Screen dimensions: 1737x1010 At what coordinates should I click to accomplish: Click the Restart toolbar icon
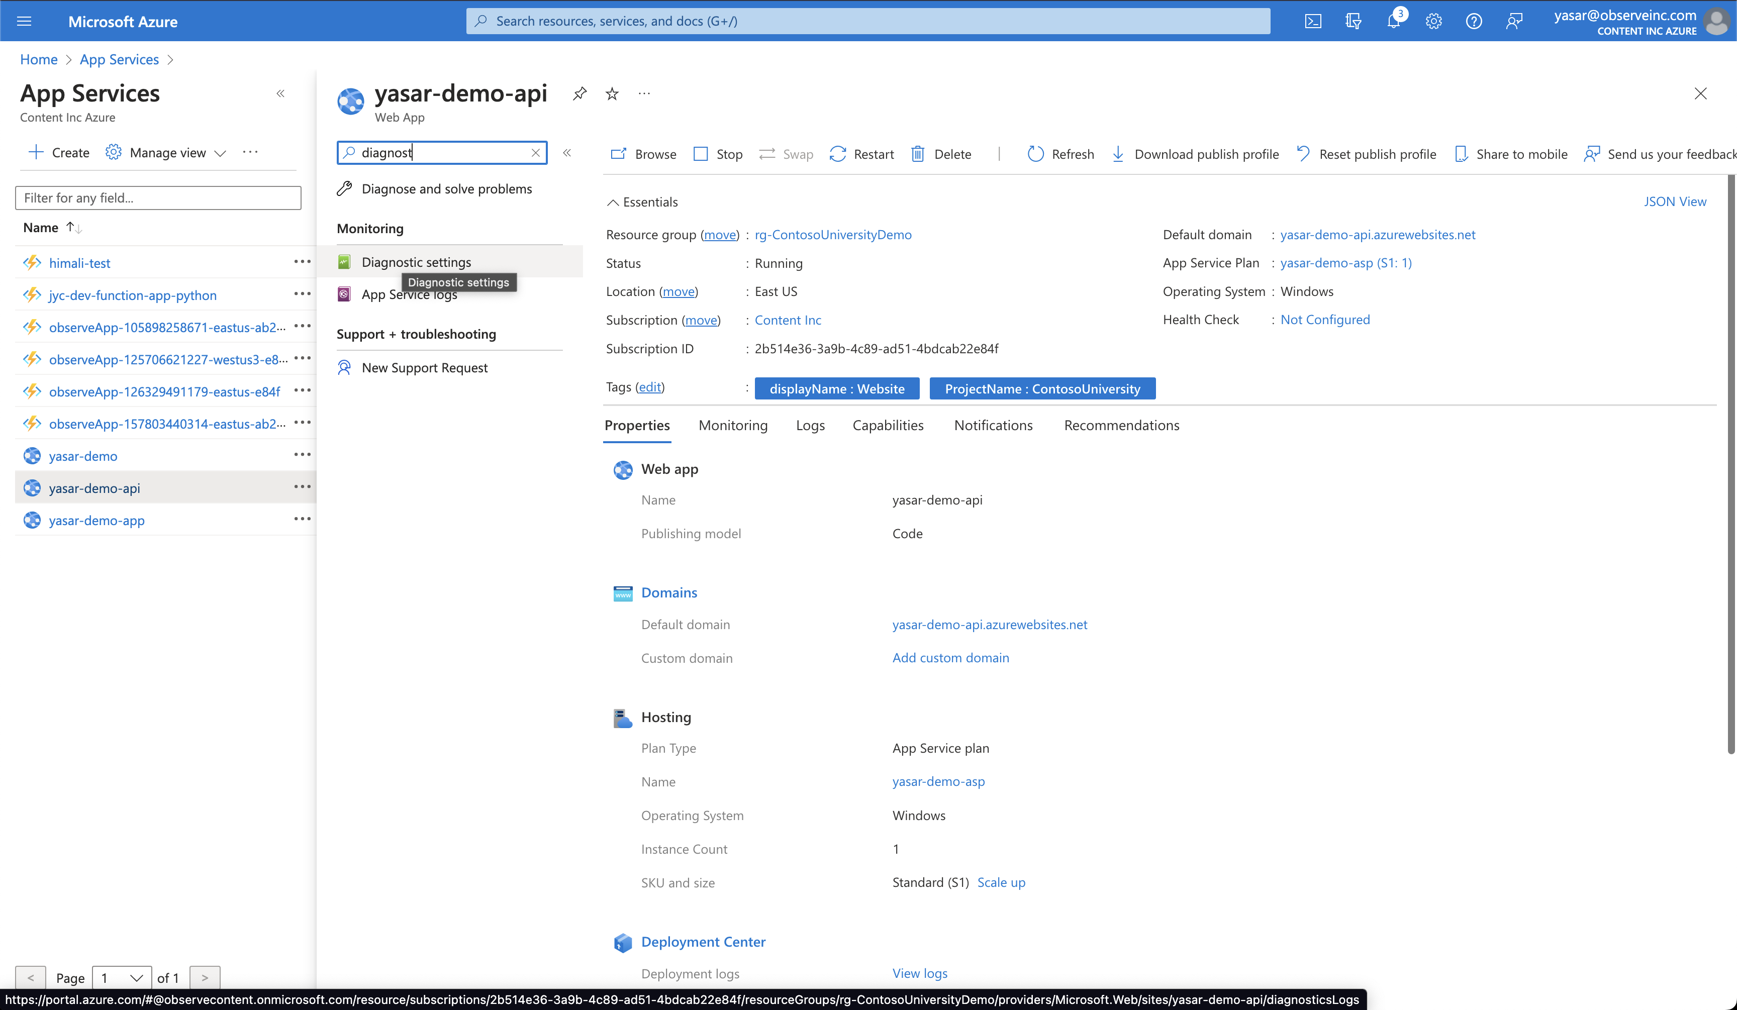pyautogui.click(x=838, y=154)
